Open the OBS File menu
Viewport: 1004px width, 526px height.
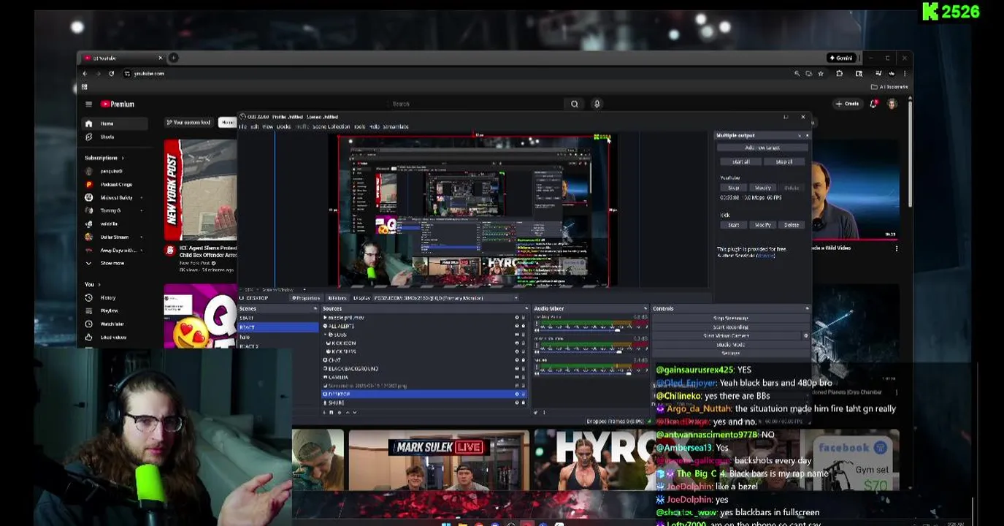243,127
